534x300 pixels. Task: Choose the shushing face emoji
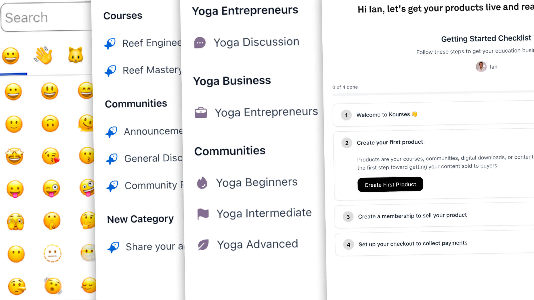coord(52,221)
